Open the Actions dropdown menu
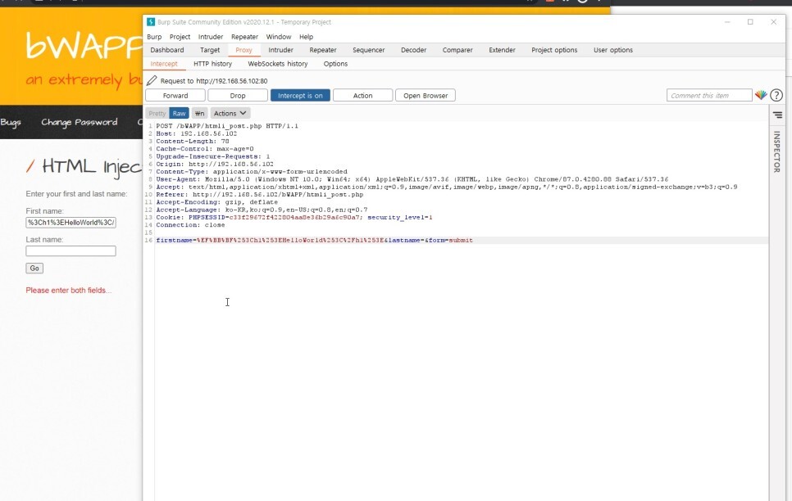792x501 pixels. point(230,114)
